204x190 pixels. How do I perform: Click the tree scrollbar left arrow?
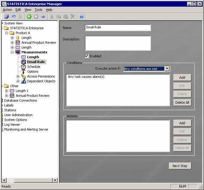[x=4, y=180]
